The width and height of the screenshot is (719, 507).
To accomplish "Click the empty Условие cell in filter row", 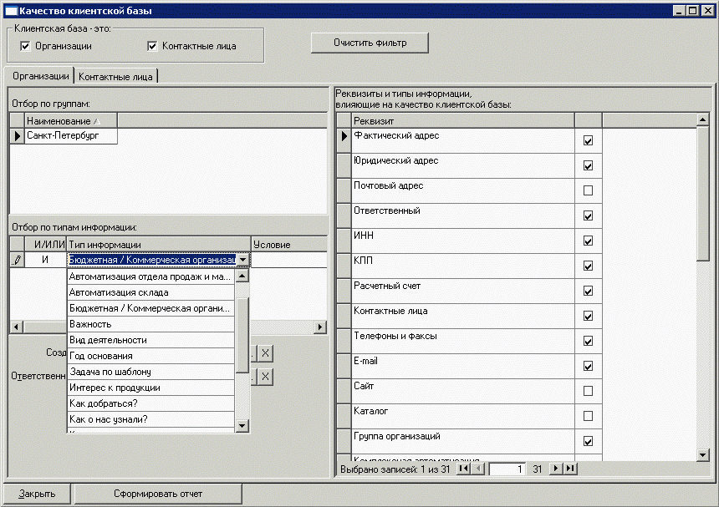I will click(289, 260).
